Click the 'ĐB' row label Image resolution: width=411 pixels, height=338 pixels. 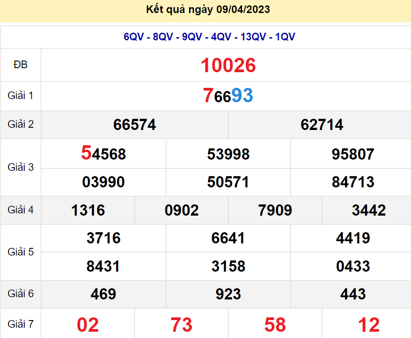[21, 65]
